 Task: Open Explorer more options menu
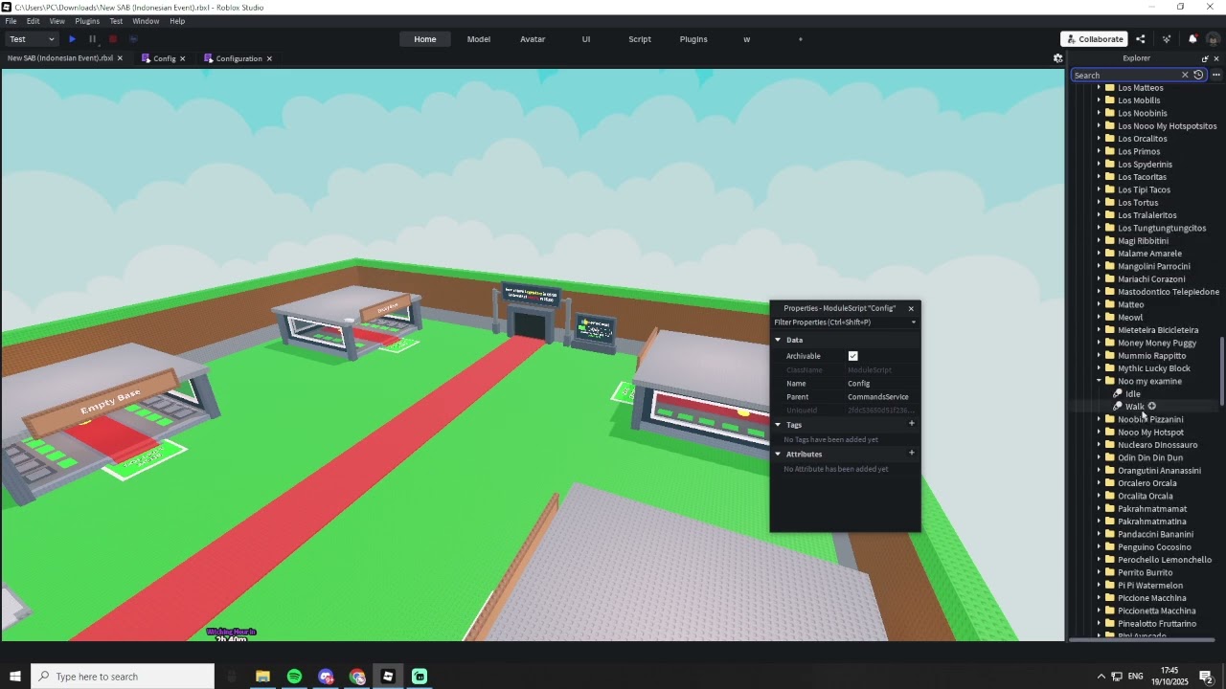(x=1216, y=75)
